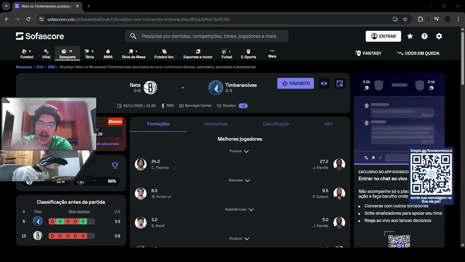Switch to the Classificação tab

(276, 124)
